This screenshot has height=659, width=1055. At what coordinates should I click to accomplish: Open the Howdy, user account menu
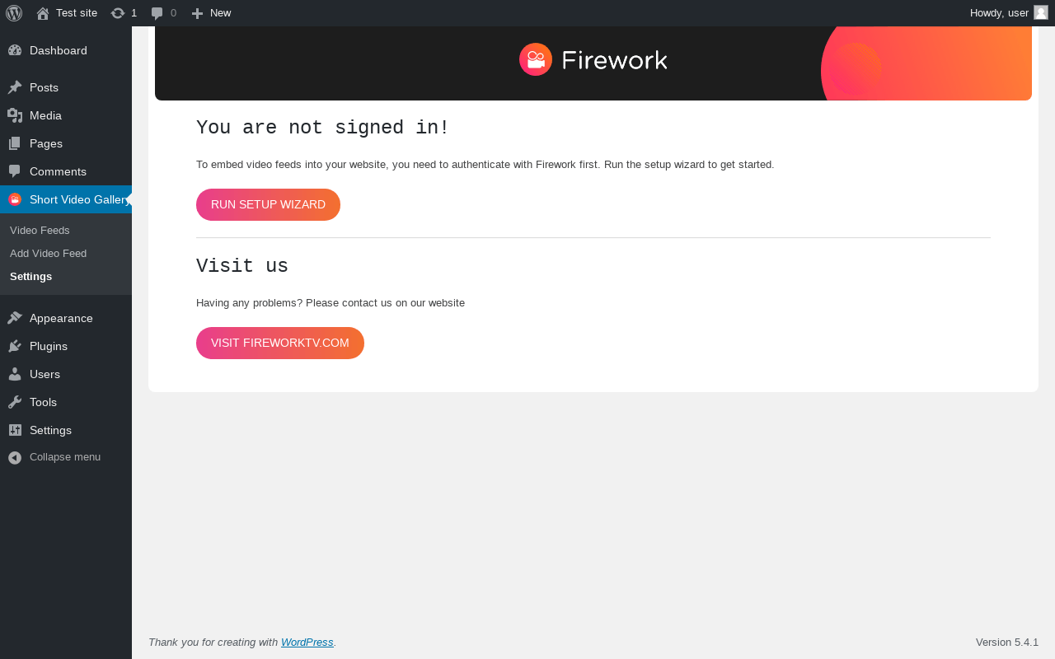pos(999,13)
